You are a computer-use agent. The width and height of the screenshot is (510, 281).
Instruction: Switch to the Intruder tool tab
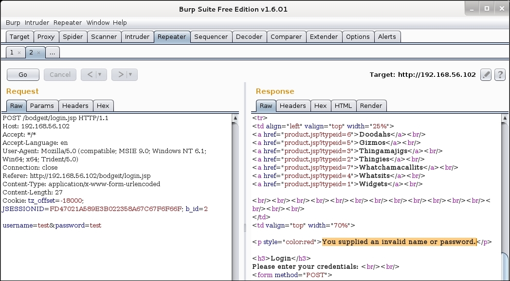[x=137, y=37]
